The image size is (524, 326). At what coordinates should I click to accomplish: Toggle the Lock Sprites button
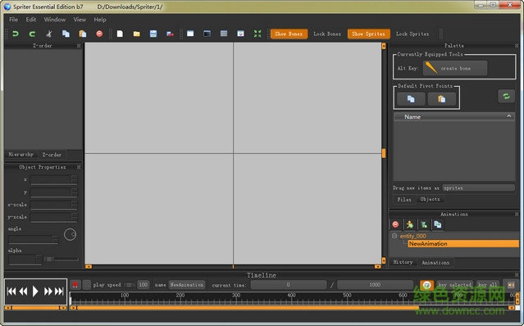click(412, 34)
